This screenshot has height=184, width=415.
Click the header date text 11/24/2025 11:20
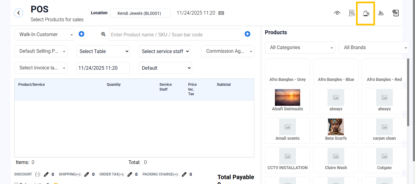click(196, 13)
